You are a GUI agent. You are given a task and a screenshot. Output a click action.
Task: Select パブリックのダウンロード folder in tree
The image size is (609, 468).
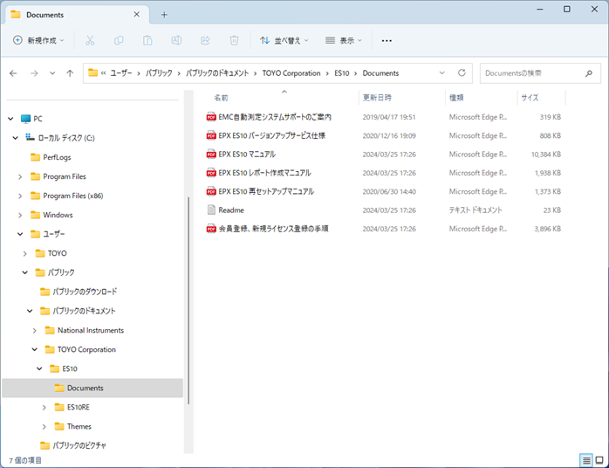click(x=85, y=292)
